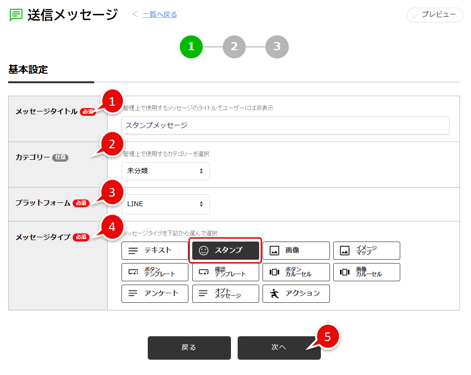471x375 pixels.
Task: Select the オプトメッセージ message type
Action: tap(225, 293)
